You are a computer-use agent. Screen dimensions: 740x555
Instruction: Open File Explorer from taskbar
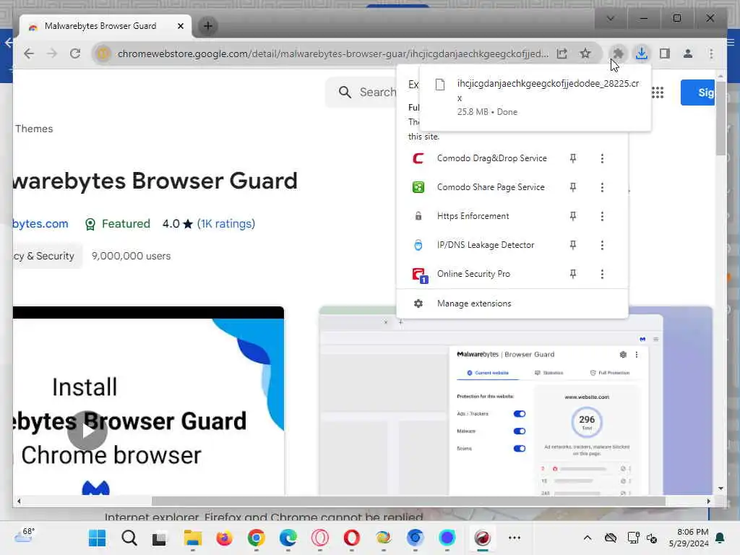tap(192, 538)
